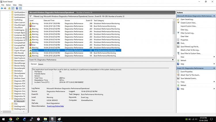Select DeviceSync folder in tree
The width and height of the screenshot is (216, 122).
18,71
